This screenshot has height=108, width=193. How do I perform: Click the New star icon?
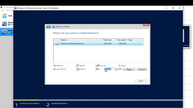point(119,65)
